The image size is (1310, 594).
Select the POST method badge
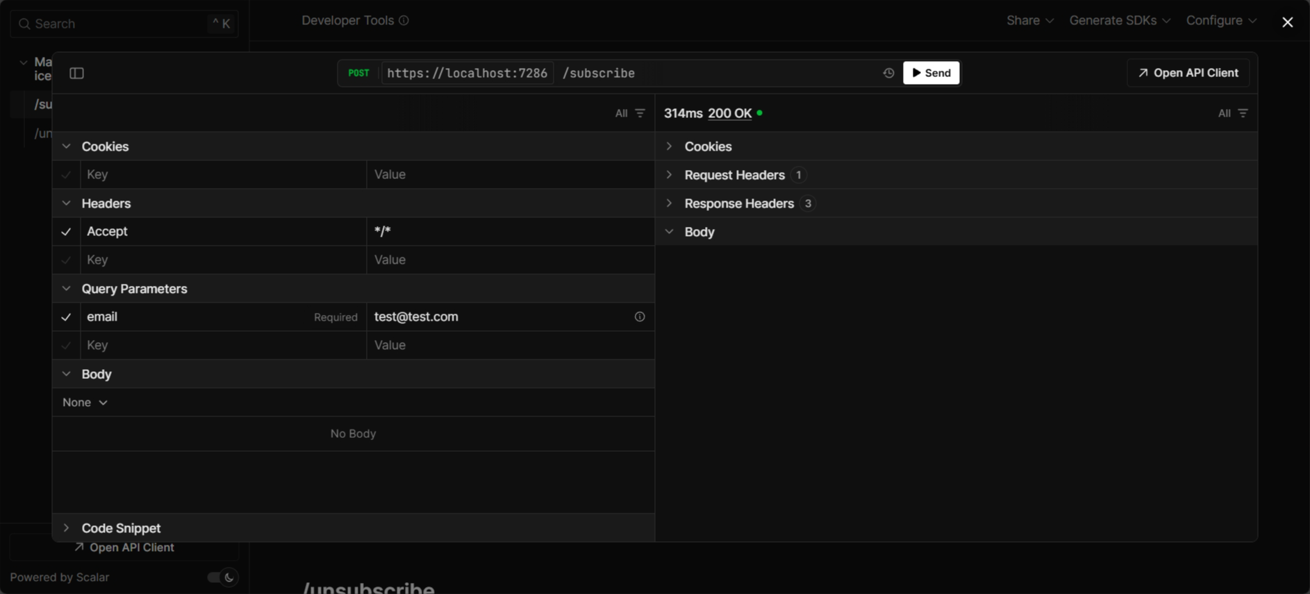[358, 73]
